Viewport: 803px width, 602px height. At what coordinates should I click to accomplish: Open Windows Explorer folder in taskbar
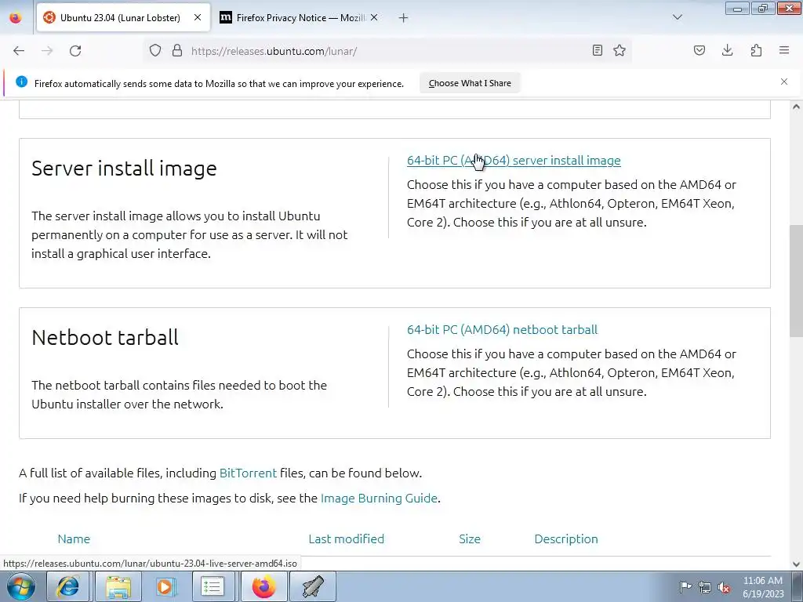[x=118, y=586]
